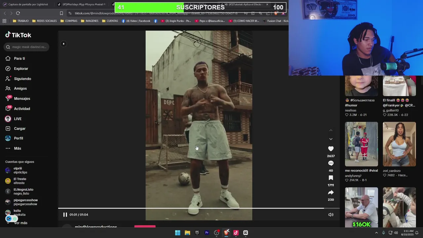Open the Brave browser taskbar icon
The width and height of the screenshot is (423, 238).
[x=226, y=233]
